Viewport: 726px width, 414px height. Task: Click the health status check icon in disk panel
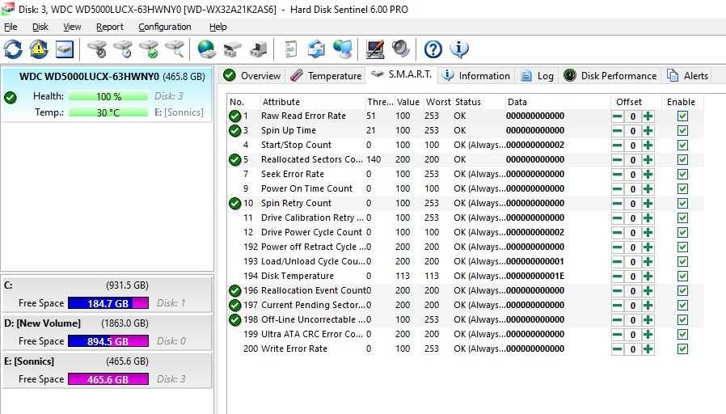point(11,98)
